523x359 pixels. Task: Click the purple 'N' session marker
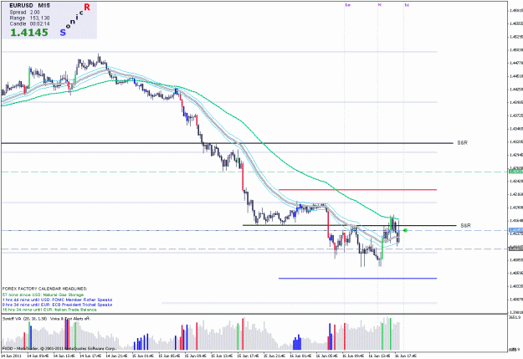coord(380,5)
